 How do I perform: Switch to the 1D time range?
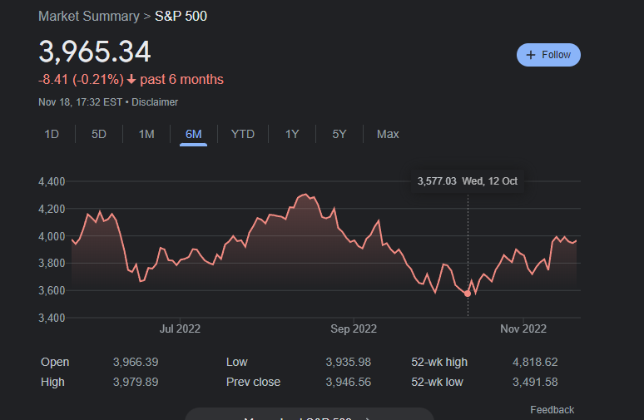52,134
